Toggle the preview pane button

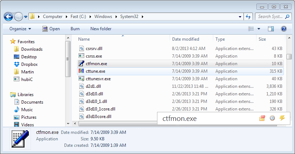(271, 29)
